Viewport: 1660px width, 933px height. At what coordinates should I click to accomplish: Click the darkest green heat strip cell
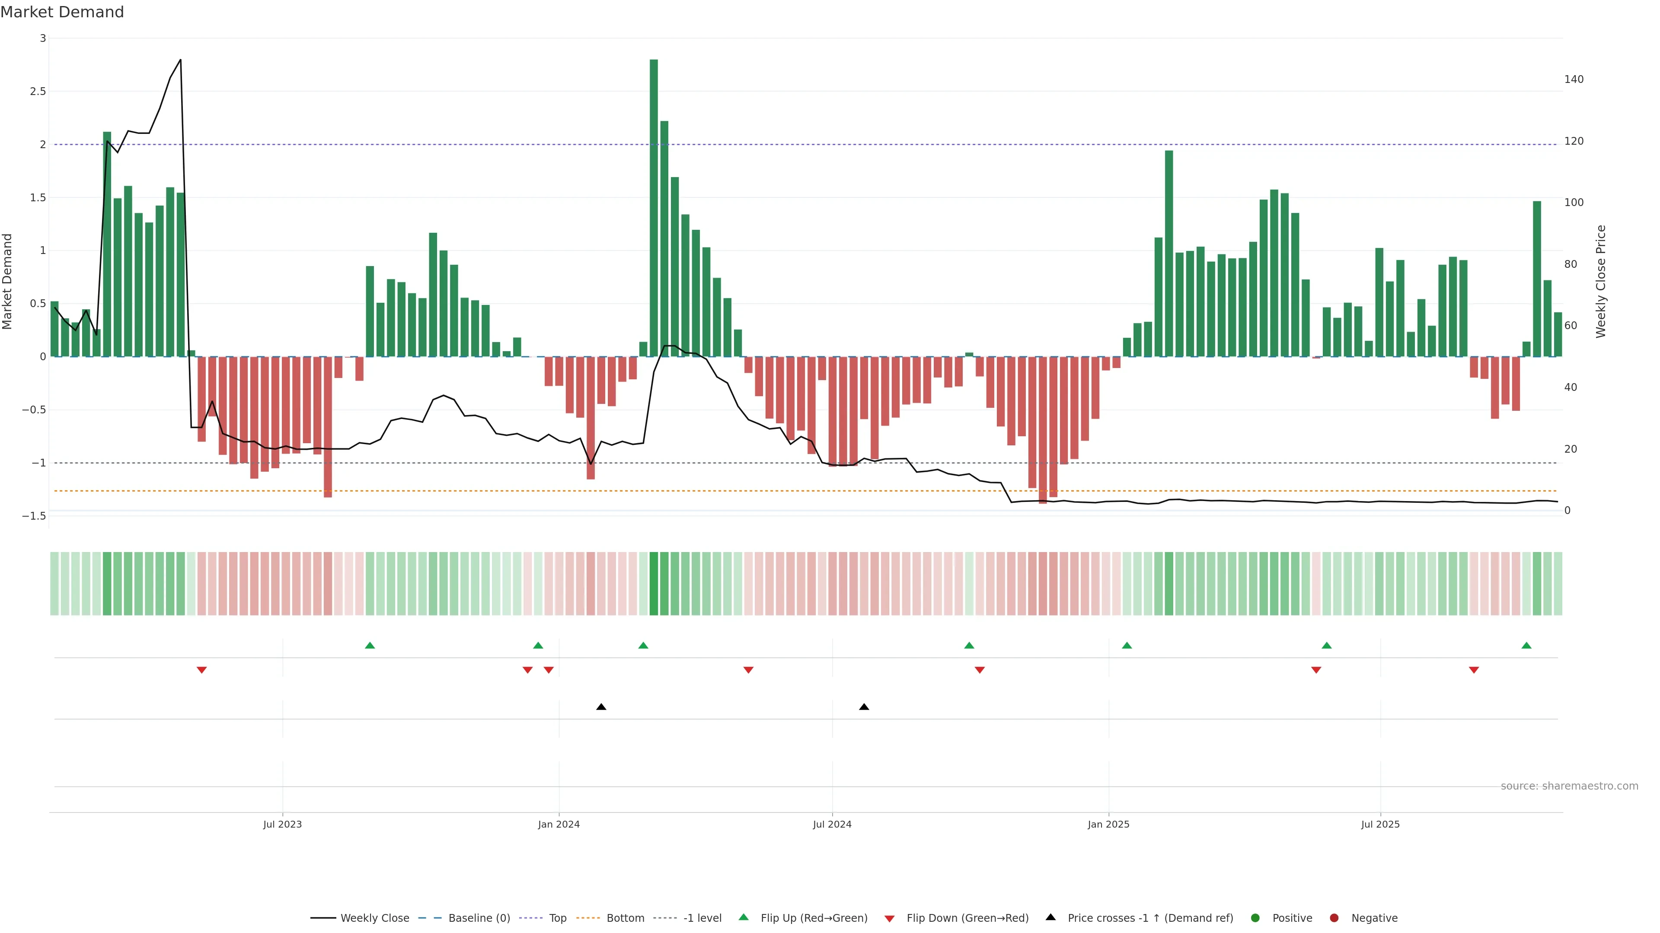coord(654,584)
